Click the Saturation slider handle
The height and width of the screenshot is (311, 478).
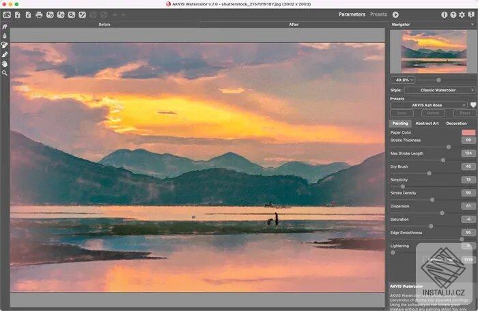pos(431,226)
